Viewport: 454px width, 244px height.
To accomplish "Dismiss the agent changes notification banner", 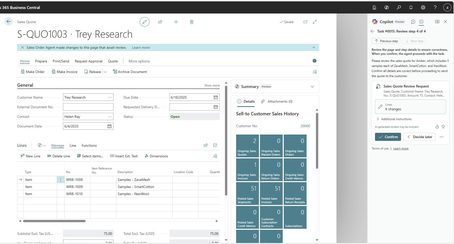I will pos(23,48).
